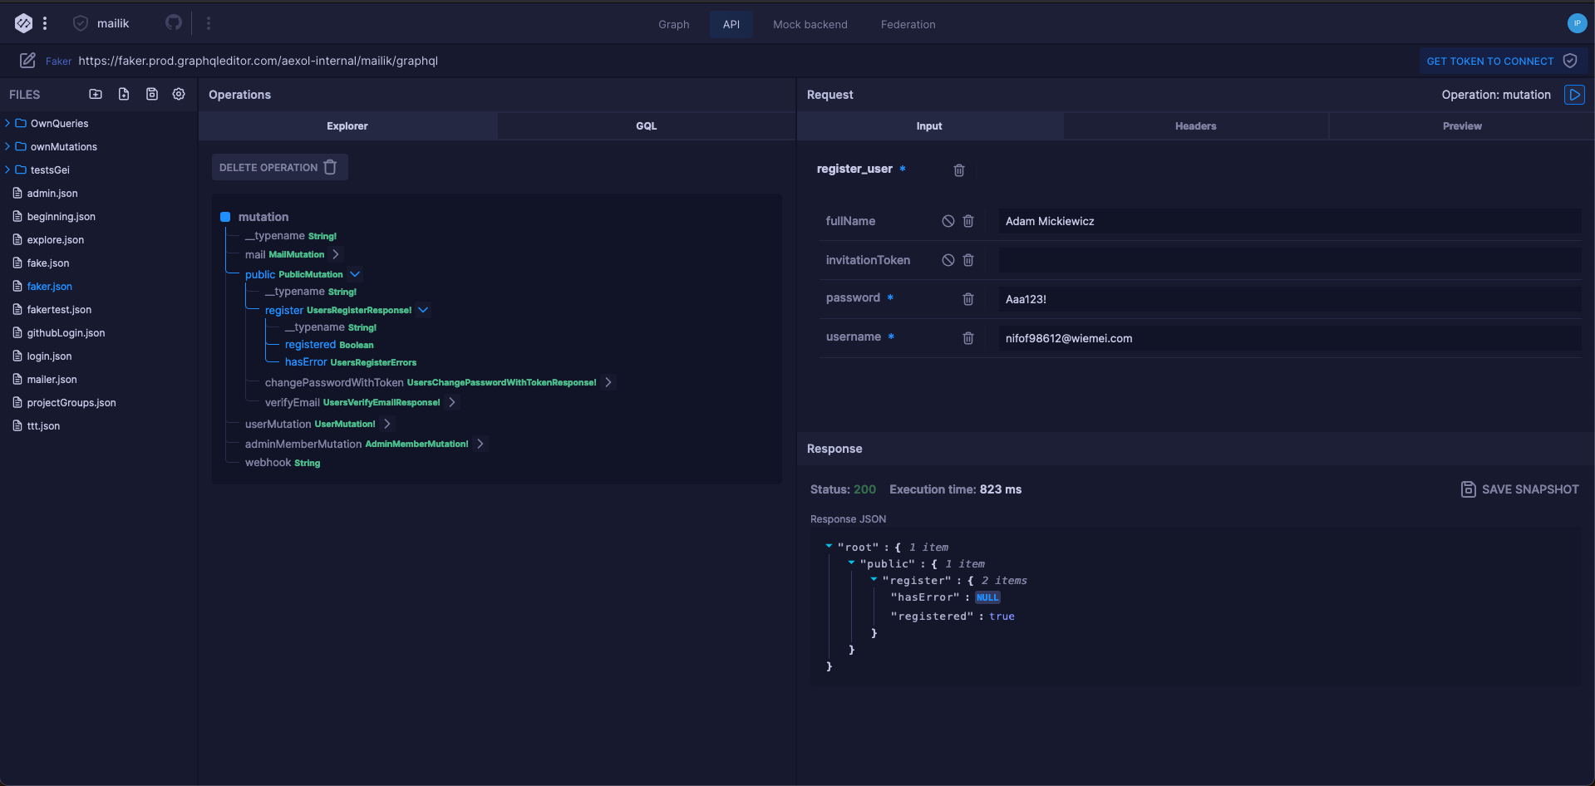Open the Federation tab
The image size is (1595, 786).
click(908, 24)
